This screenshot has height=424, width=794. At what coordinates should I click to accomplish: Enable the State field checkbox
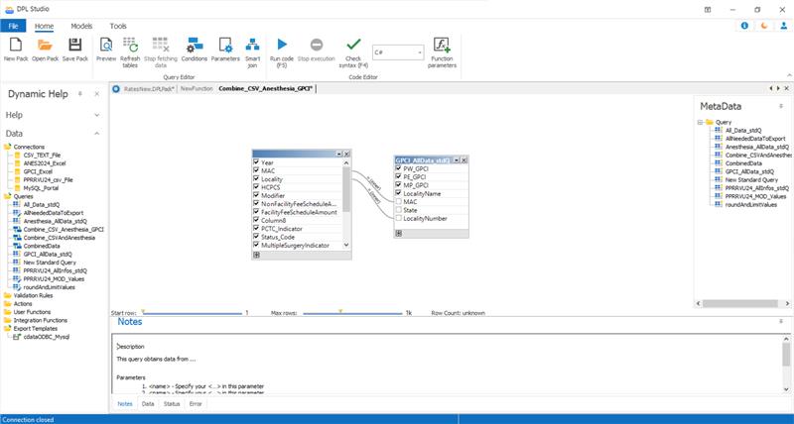(398, 210)
